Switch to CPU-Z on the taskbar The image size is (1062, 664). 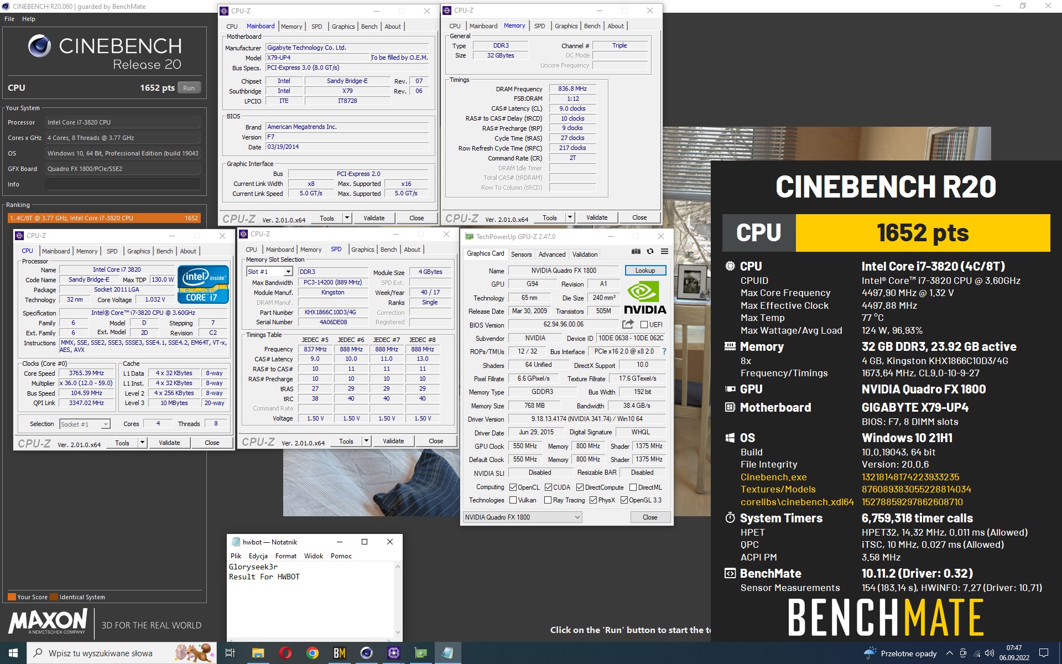coord(394,653)
